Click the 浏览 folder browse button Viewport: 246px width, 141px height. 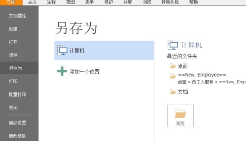[180, 116]
